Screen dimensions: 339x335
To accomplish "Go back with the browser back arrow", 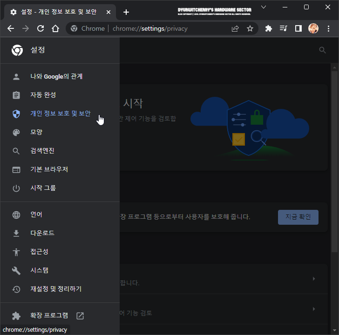I will click(x=11, y=28).
